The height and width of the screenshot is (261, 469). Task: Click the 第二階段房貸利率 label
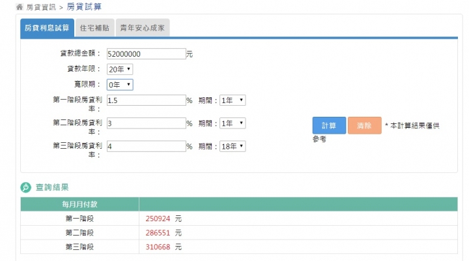click(78, 127)
